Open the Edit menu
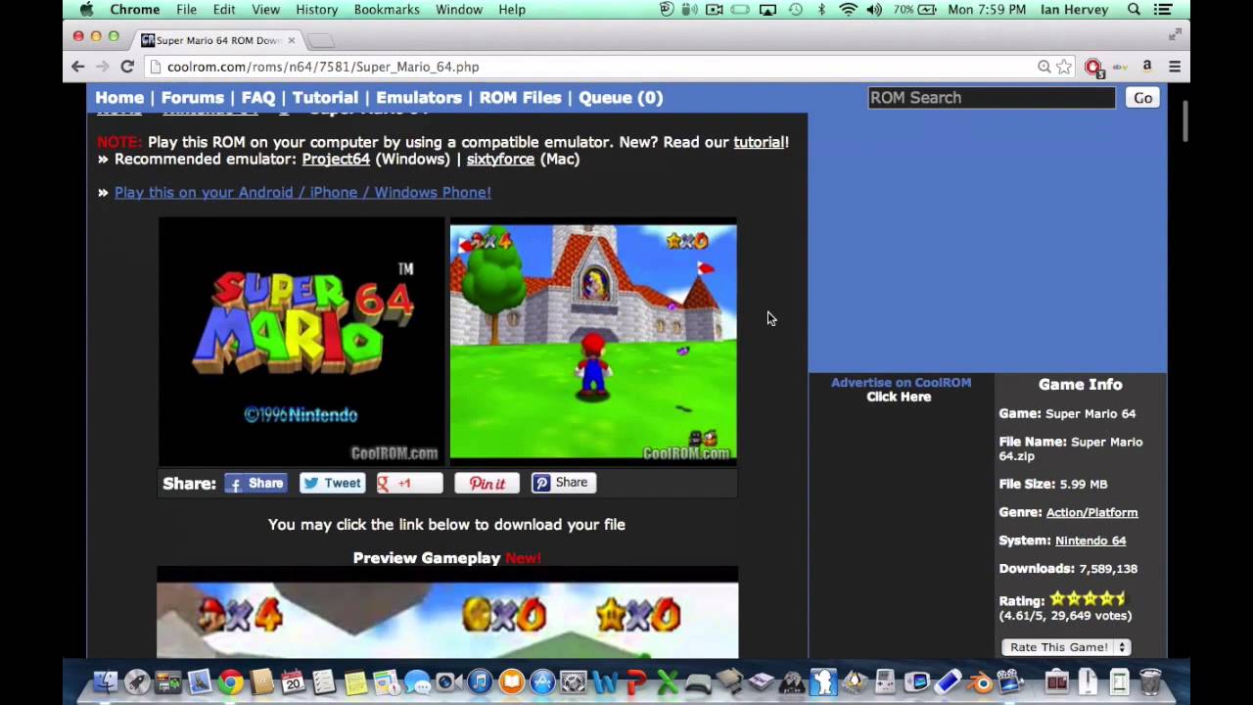This screenshot has height=705, width=1253. point(224,10)
